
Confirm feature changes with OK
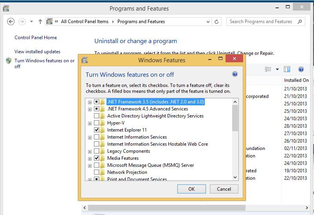191,189
